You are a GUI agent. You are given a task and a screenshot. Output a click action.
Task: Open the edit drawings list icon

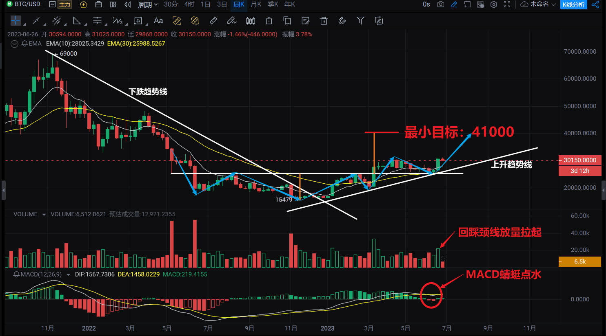[x=305, y=20]
